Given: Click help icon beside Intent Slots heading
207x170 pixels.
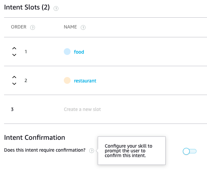Looking at the screenshot, I should pyautogui.click(x=56, y=8).
